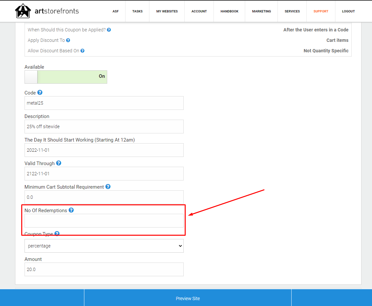Click the artstorefronts logo icon
This screenshot has width=372, height=306.
tap(23, 11)
